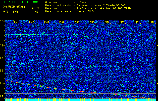Click the 1934 time marker
Viewport: 158px width, 101px height.
point(61,22)
